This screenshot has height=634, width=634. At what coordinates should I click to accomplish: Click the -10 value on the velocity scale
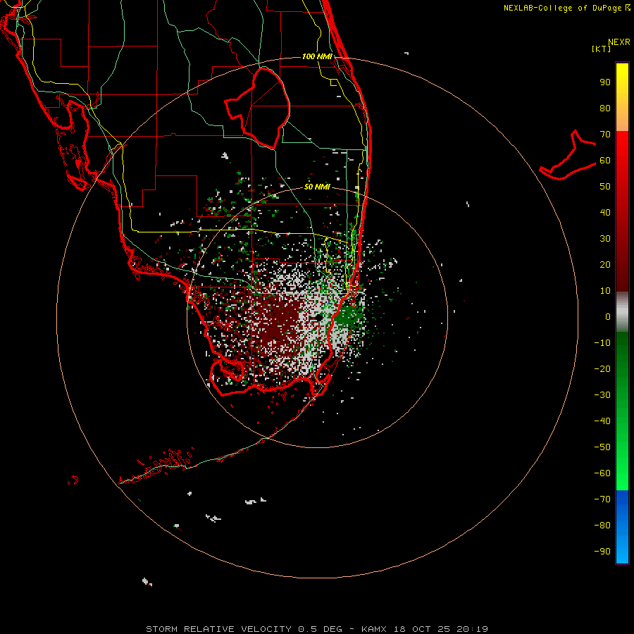coord(602,343)
